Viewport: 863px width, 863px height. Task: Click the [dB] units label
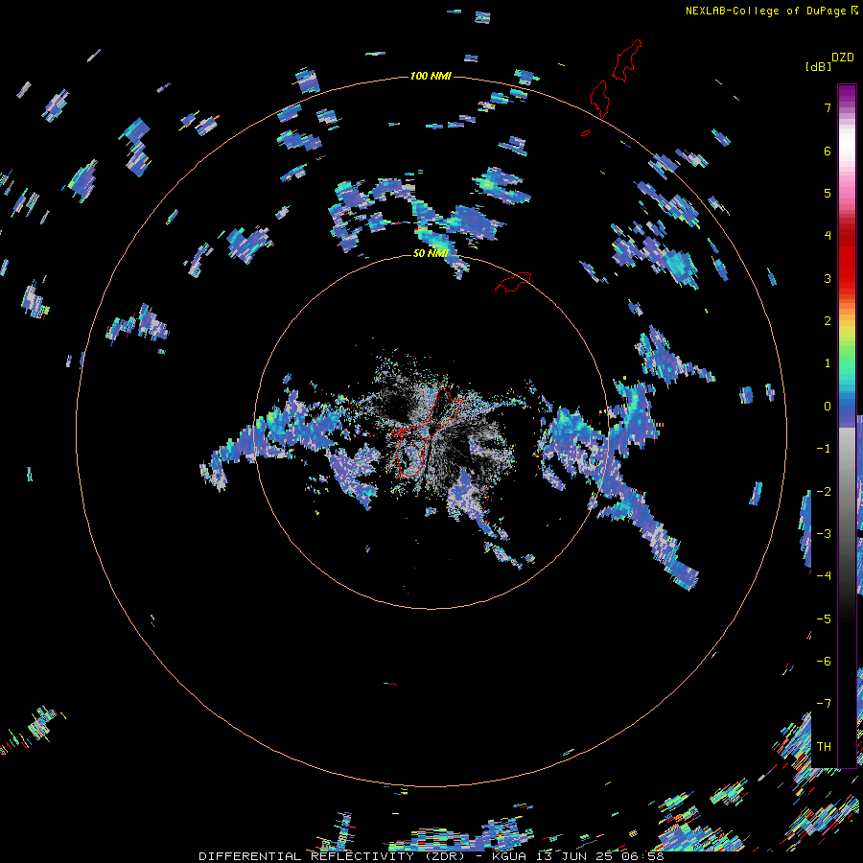817,66
